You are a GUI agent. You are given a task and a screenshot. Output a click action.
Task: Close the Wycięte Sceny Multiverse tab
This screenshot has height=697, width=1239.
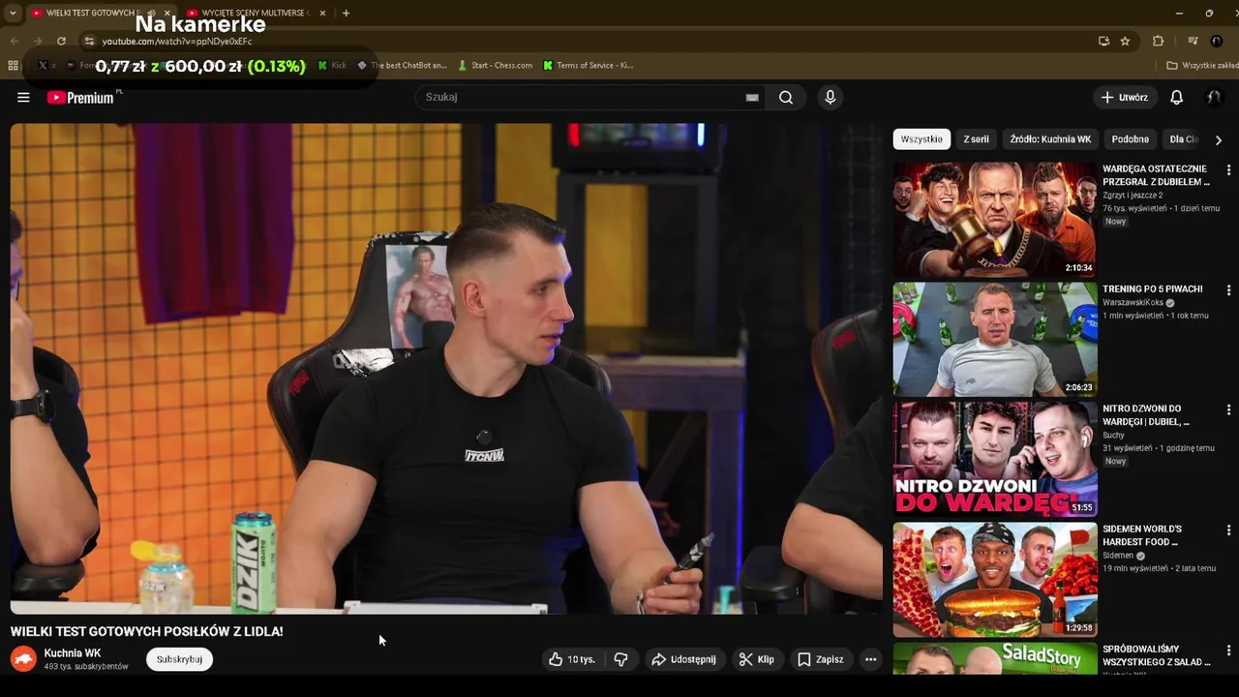pos(322,13)
